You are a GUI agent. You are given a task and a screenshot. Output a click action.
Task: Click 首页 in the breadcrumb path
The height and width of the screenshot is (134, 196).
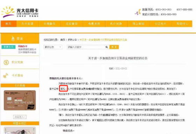pos(63,40)
